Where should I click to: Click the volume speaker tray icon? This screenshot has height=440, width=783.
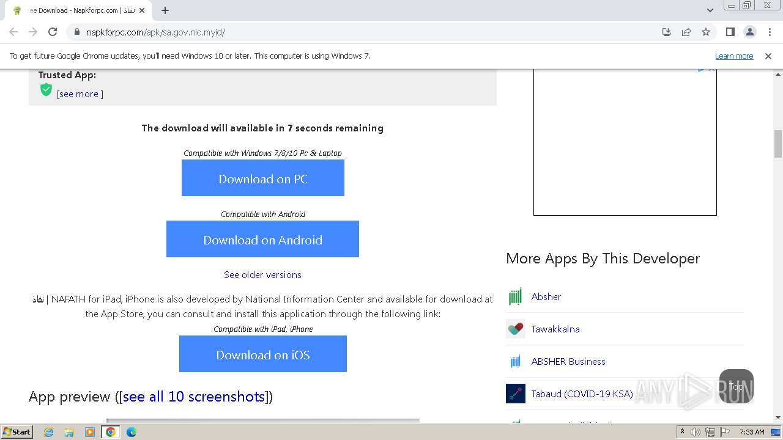[x=696, y=432]
